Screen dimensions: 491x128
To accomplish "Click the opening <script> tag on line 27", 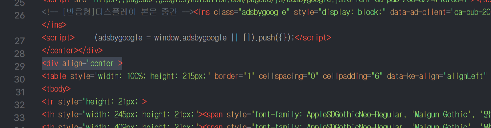I will tap(58, 38).
